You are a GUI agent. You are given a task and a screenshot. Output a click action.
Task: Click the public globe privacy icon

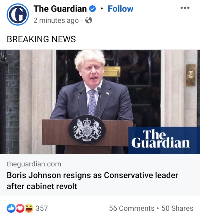(89, 20)
